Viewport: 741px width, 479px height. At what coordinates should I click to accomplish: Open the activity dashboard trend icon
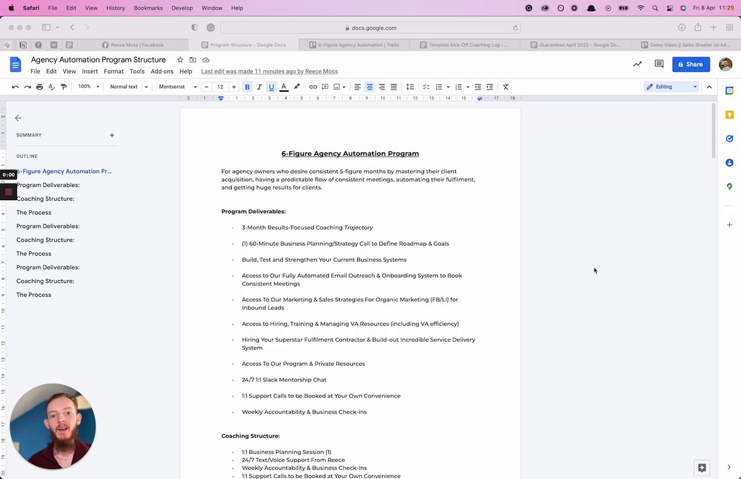pos(637,64)
